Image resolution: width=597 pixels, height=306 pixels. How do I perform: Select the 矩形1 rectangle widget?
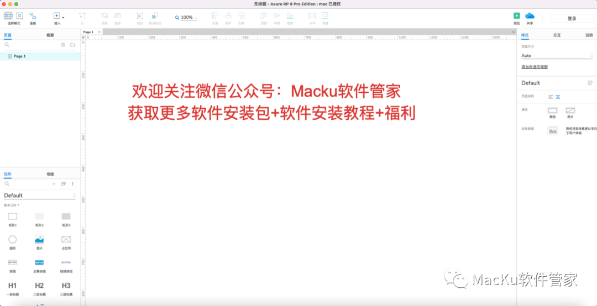(13, 220)
